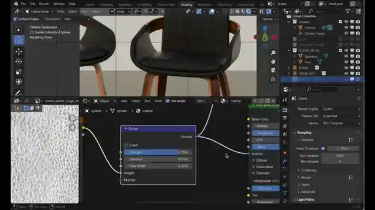375x210 pixels.
Task: Toggle the Invert checkbox in the Bump node
Action: pos(127,145)
